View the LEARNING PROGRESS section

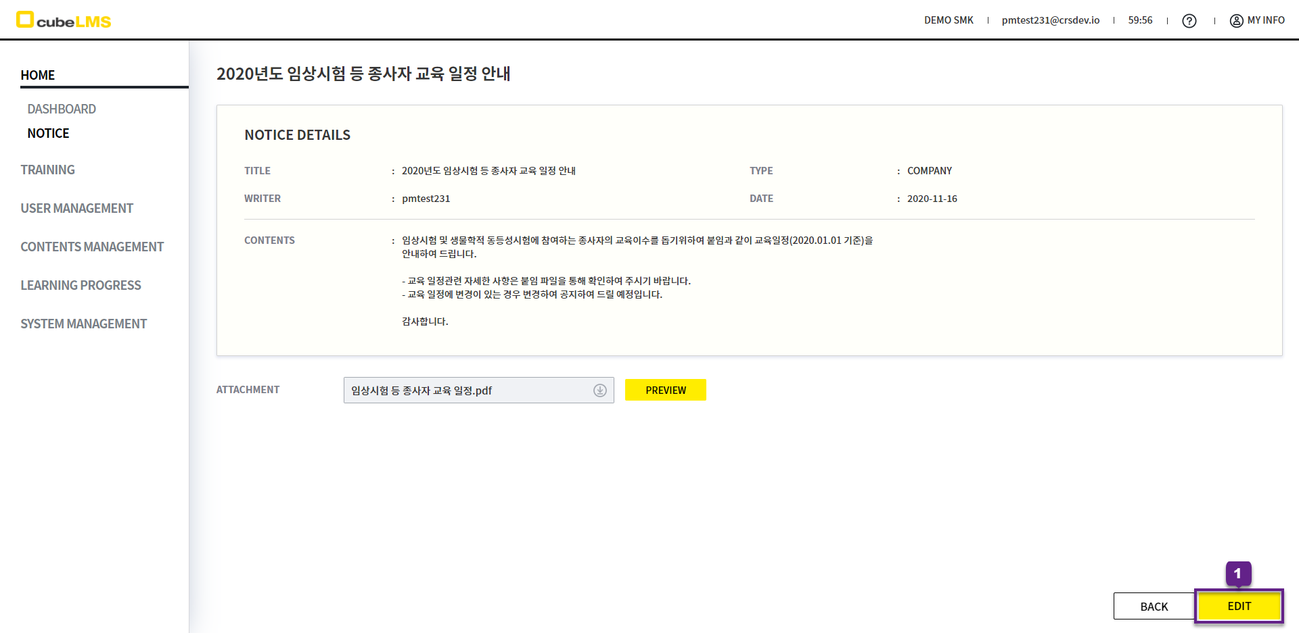81,285
